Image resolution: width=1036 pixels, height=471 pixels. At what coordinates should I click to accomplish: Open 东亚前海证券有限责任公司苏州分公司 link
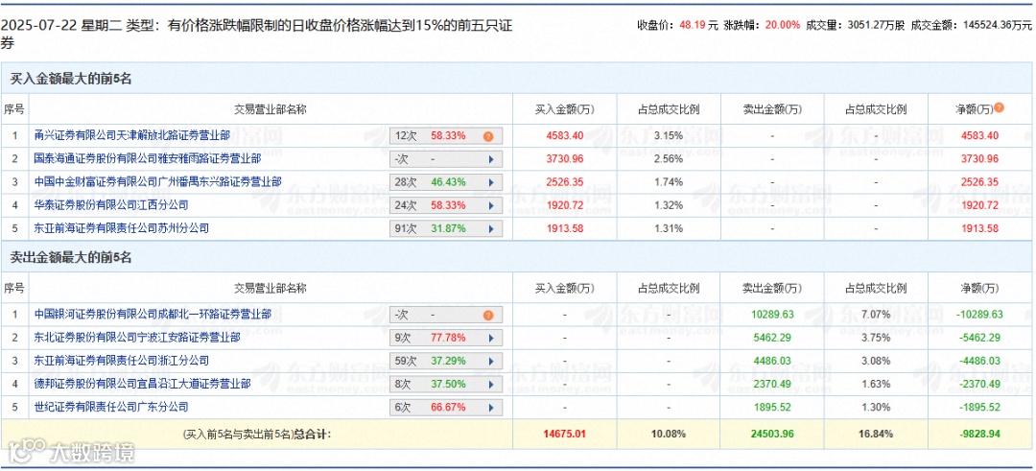point(122,228)
